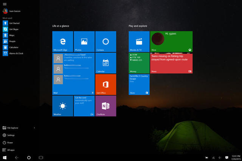This screenshot has width=242, height=161.
Task: Open the OneNote tile
Action: [106, 106]
